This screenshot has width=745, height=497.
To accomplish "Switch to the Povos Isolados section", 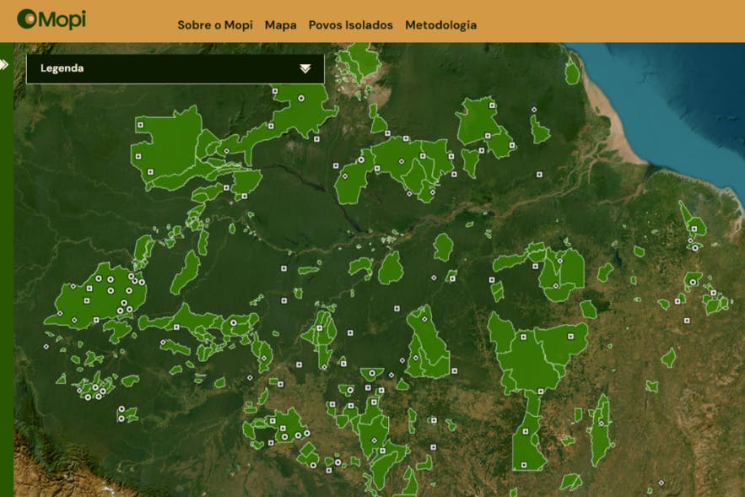I will (x=350, y=25).
